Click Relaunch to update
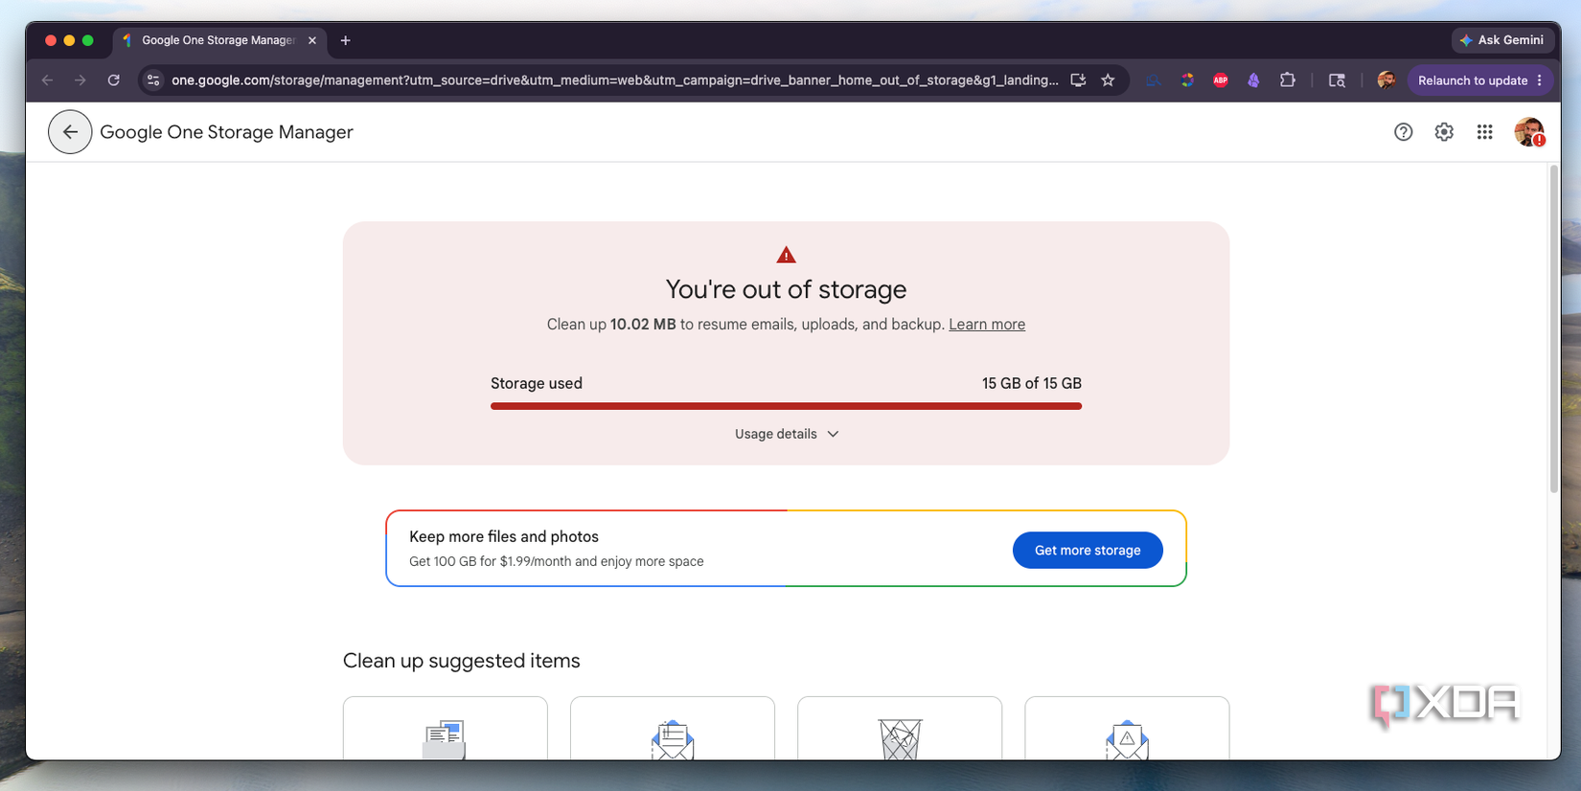This screenshot has width=1581, height=791. (1472, 80)
